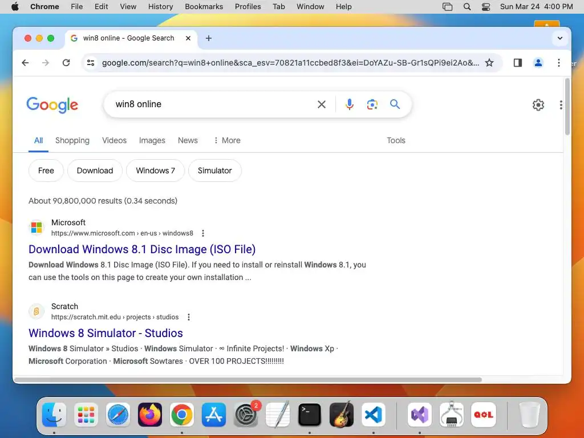Clear the search box with X

[x=322, y=104]
